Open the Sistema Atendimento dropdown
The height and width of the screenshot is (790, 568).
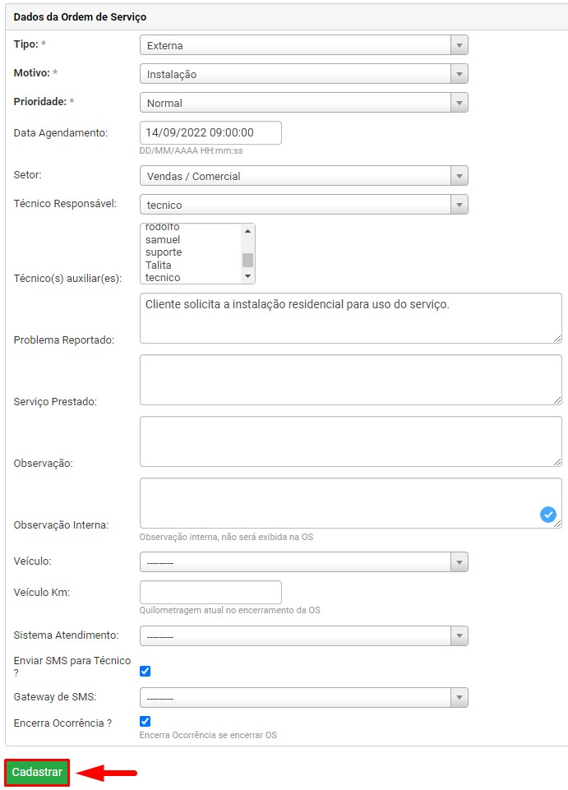pos(304,635)
